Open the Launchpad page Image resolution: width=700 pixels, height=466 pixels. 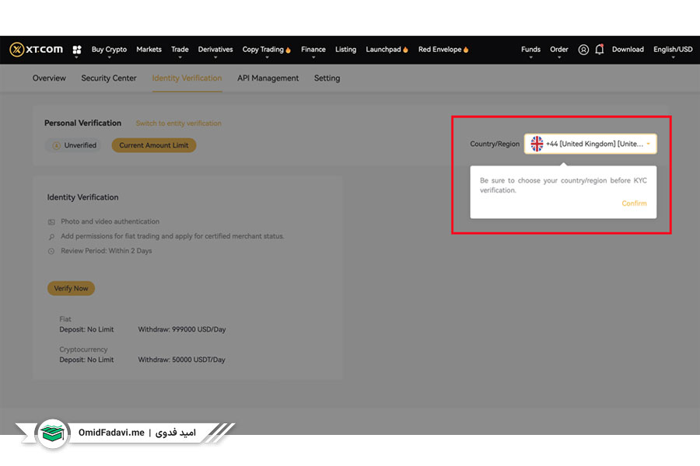[387, 50]
